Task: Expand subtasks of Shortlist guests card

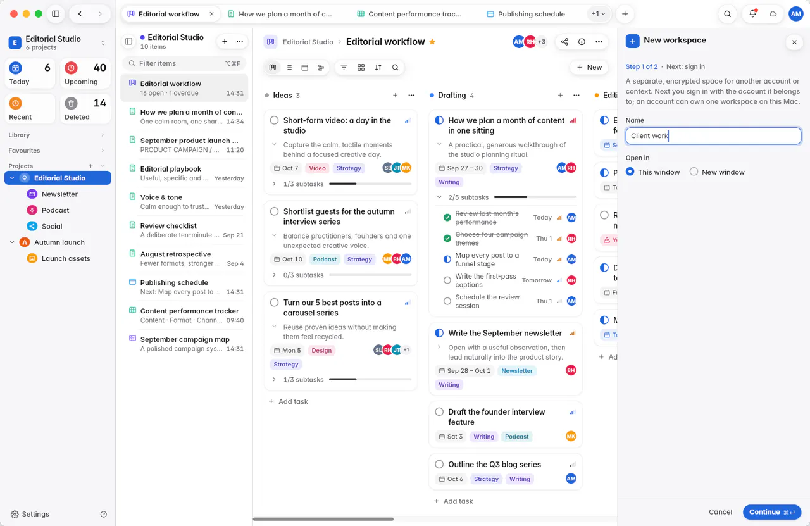Action: [274, 275]
